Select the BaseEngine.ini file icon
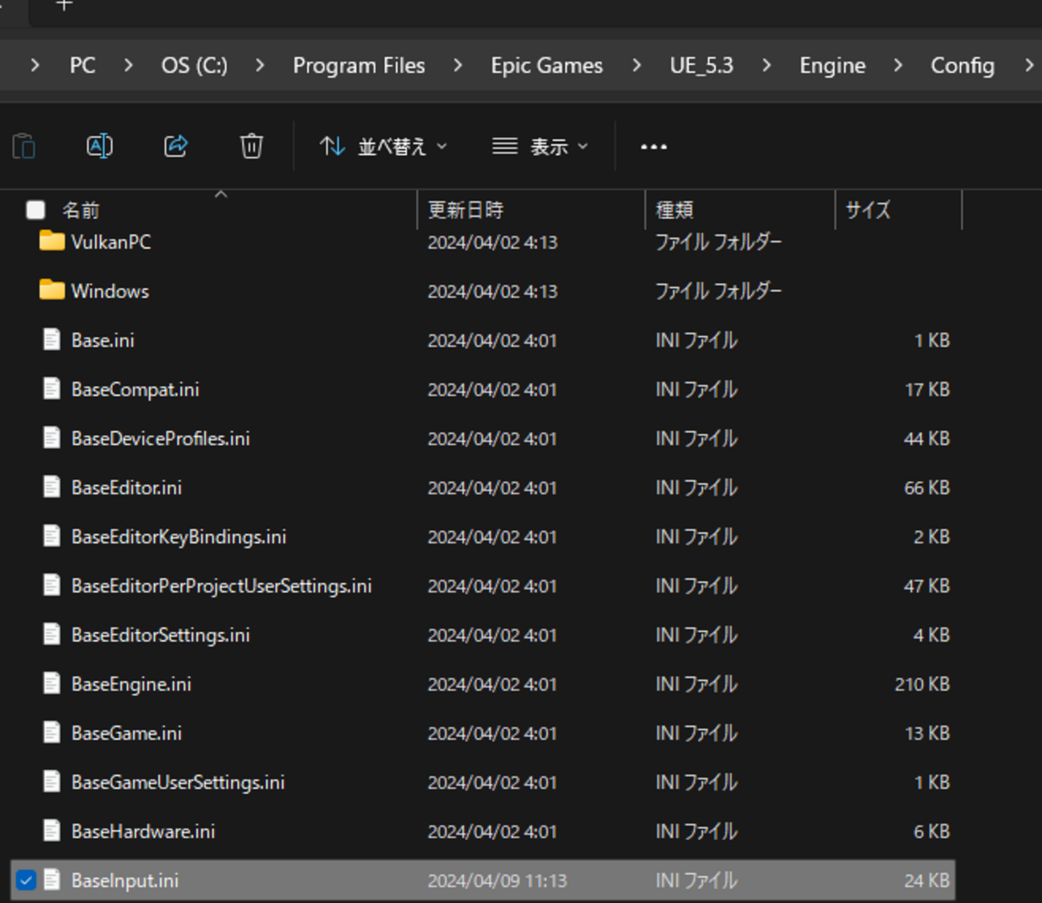 coord(52,684)
